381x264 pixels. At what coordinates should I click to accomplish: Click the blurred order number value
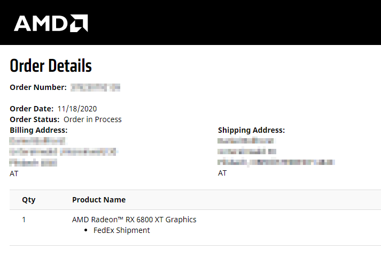coord(96,87)
